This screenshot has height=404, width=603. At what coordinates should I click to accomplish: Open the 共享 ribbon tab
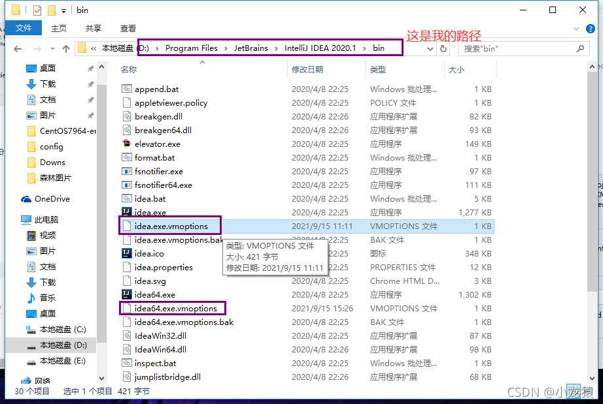(x=94, y=29)
